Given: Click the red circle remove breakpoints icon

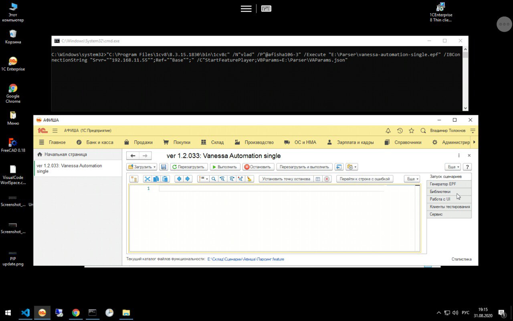Looking at the screenshot, I should 327,179.
